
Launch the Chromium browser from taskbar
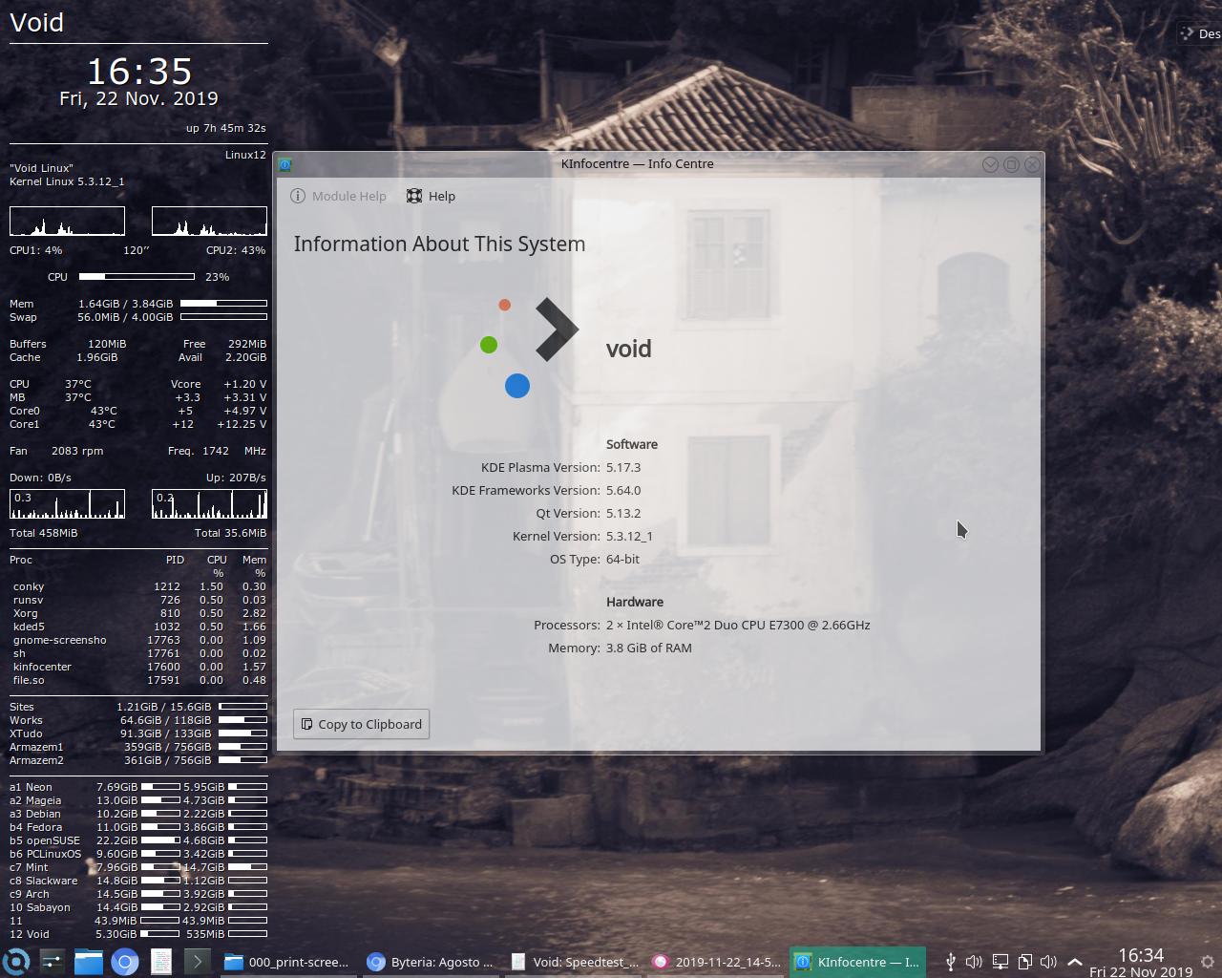124,962
